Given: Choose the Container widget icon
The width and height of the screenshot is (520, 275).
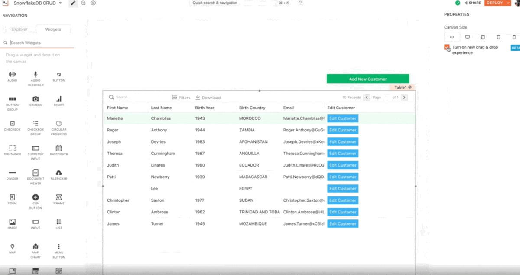Looking at the screenshot, I should [12, 148].
